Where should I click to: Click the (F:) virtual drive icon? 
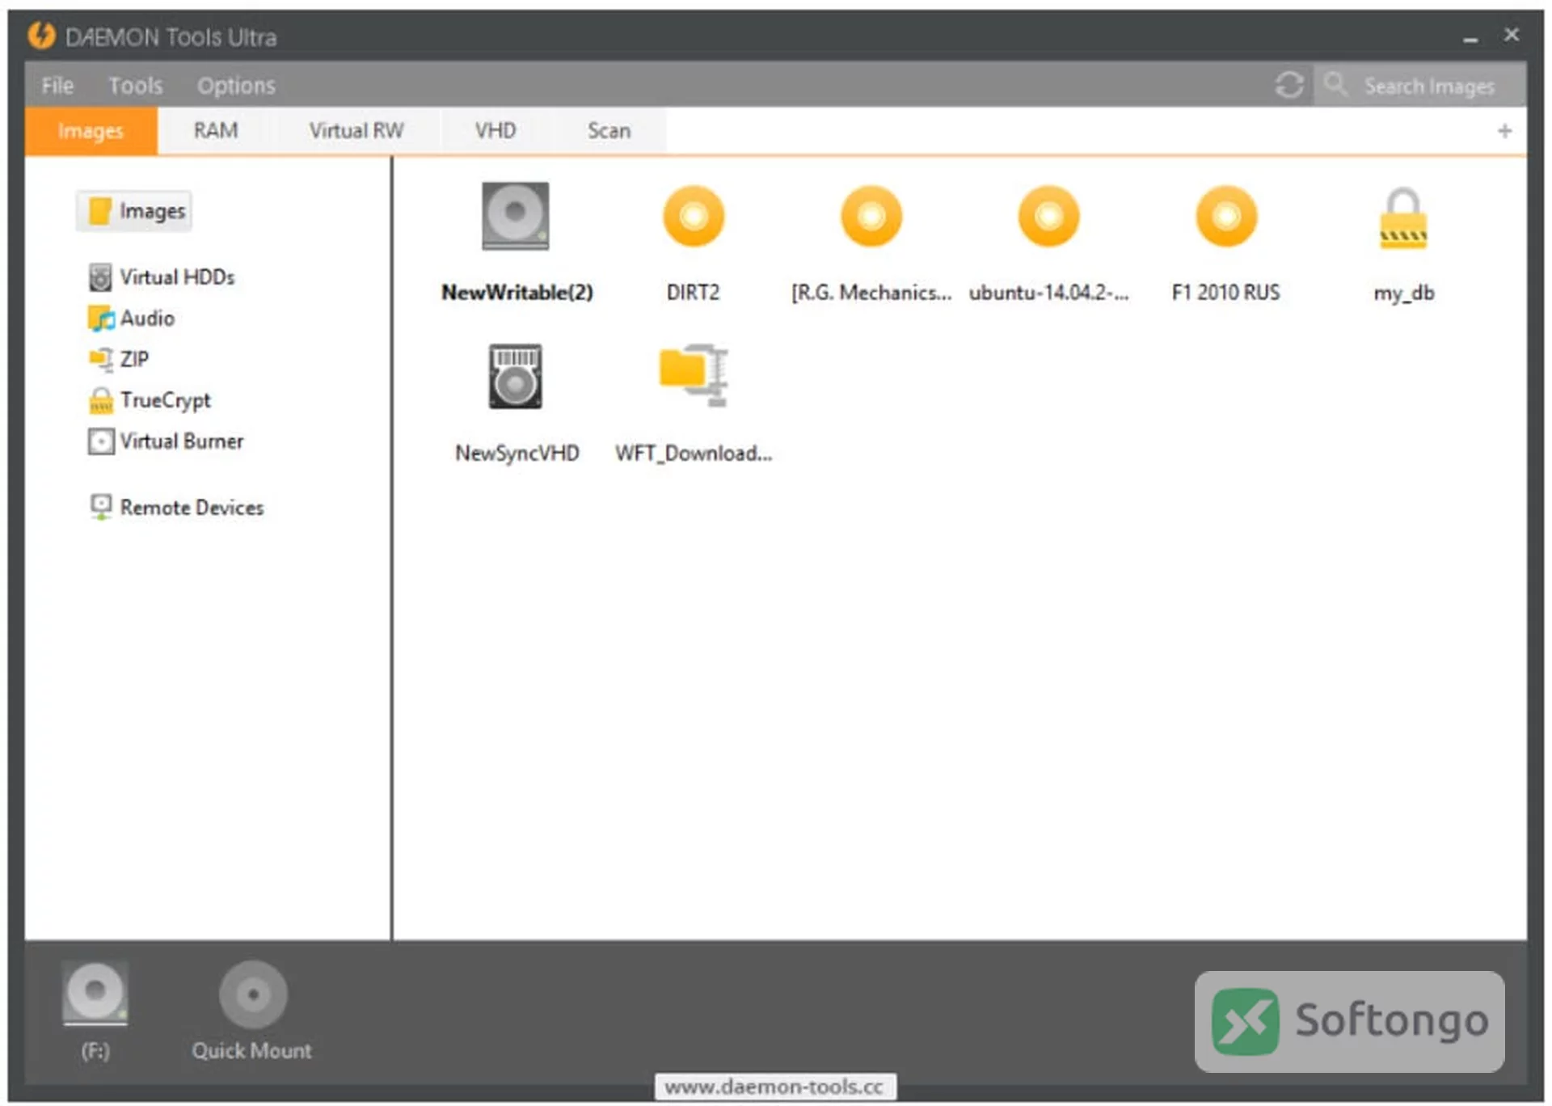95,993
